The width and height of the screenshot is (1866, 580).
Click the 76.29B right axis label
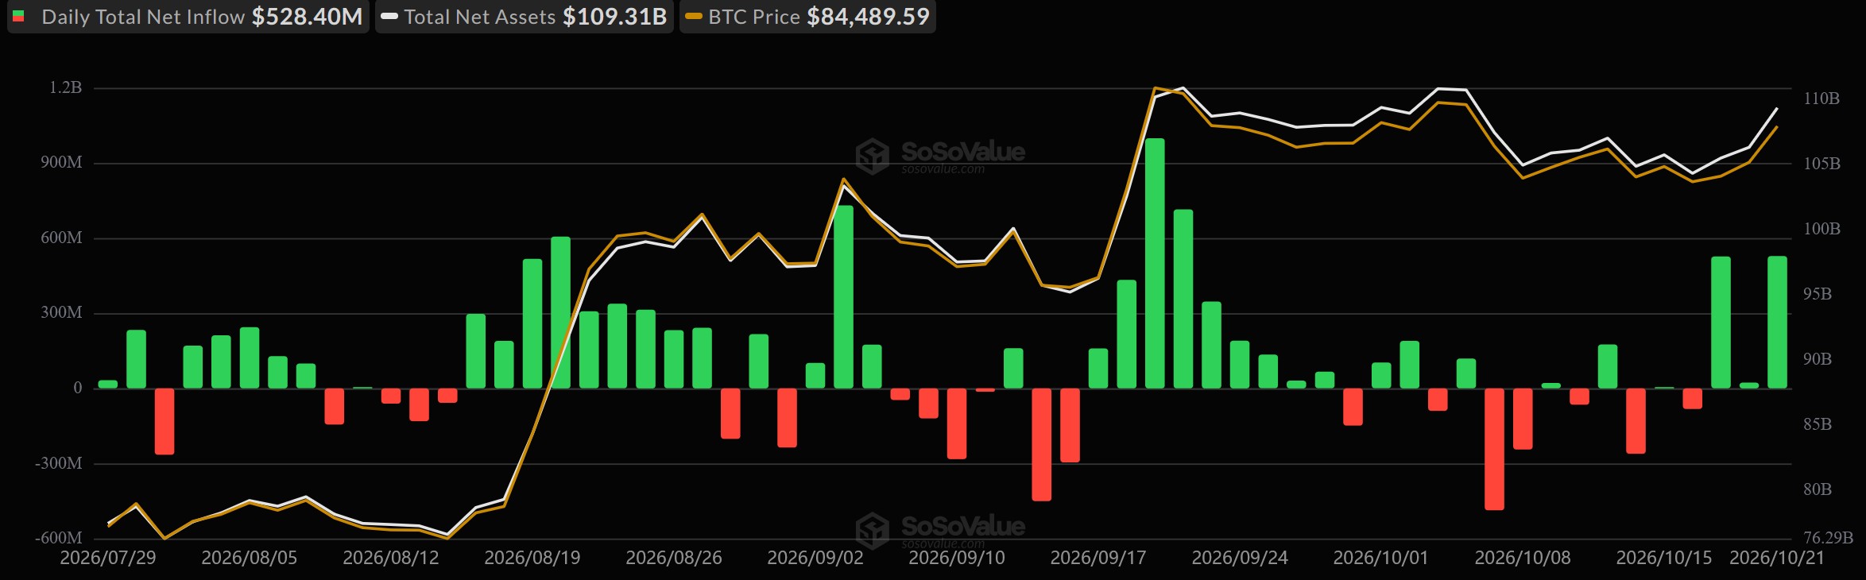(x=1829, y=538)
